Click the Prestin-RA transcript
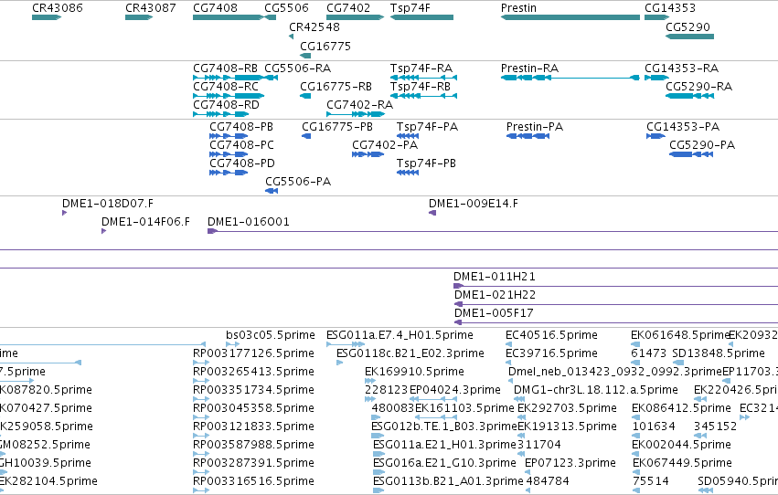The image size is (778, 495). tap(570, 78)
